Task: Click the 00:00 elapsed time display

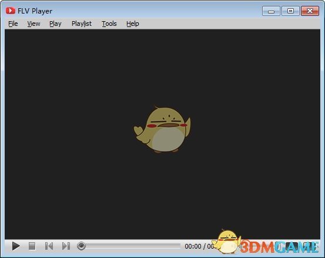Action: pos(193,246)
